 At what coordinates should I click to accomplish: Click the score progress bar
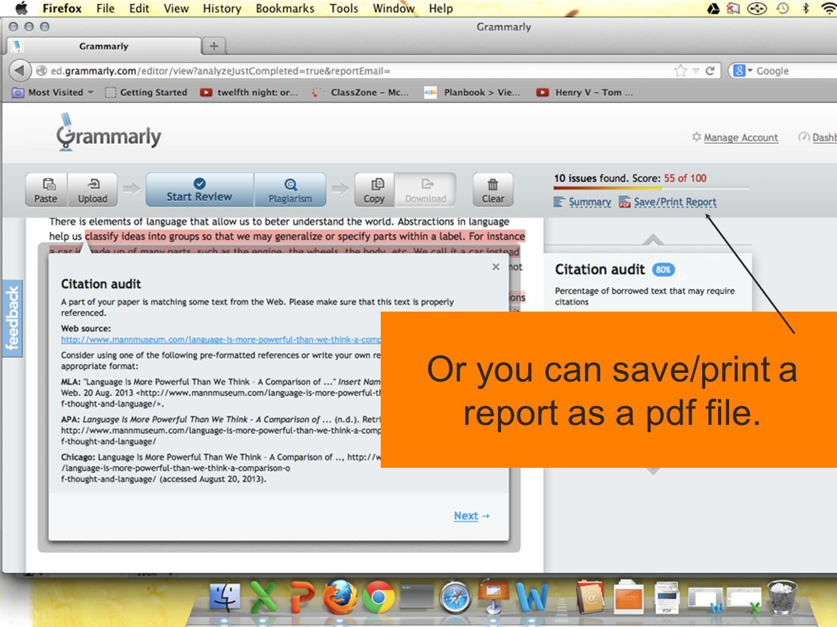tap(651, 188)
